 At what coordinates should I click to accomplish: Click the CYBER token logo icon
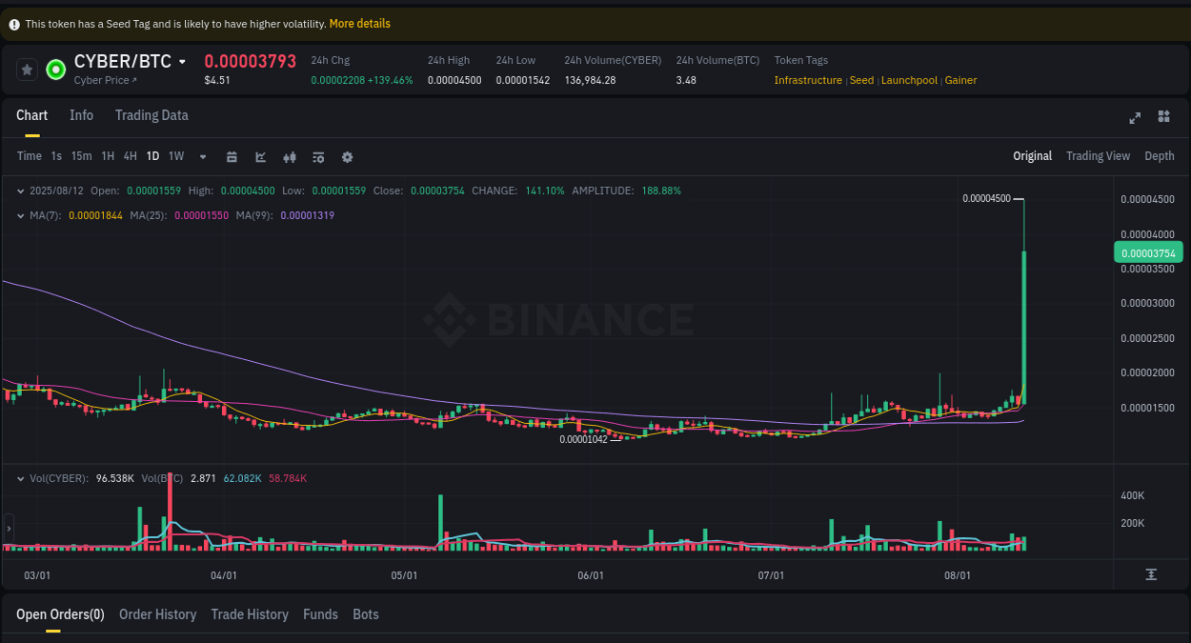point(55,70)
